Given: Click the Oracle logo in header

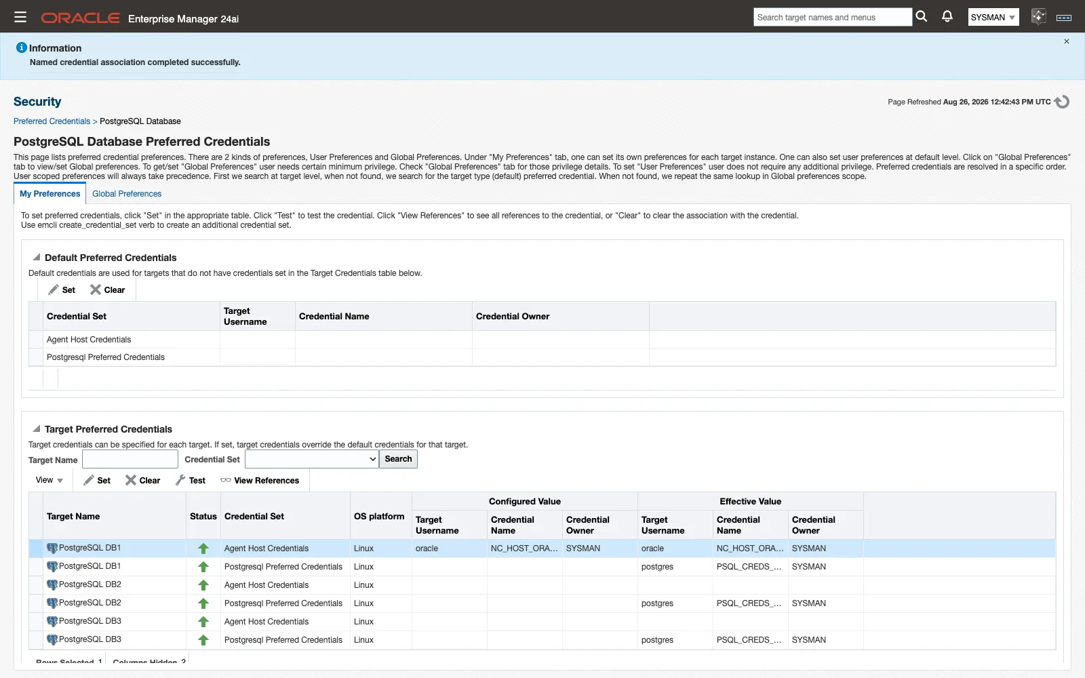Looking at the screenshot, I should coord(80,18).
